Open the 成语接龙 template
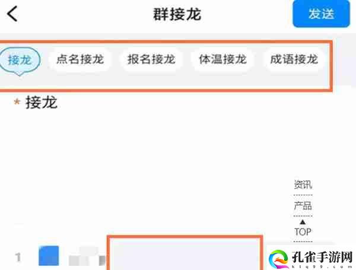 294,59
